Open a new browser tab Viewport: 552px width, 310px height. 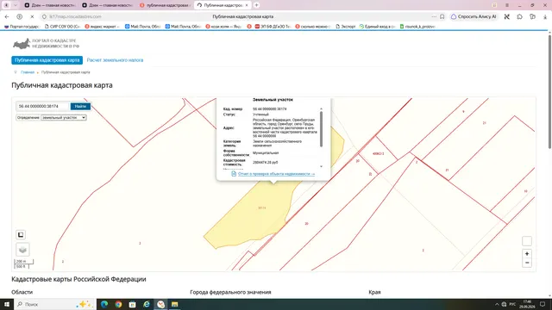pos(257,5)
